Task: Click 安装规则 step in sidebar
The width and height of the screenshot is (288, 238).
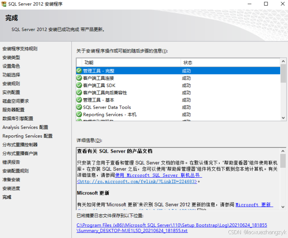Action: pyautogui.click(x=11, y=84)
